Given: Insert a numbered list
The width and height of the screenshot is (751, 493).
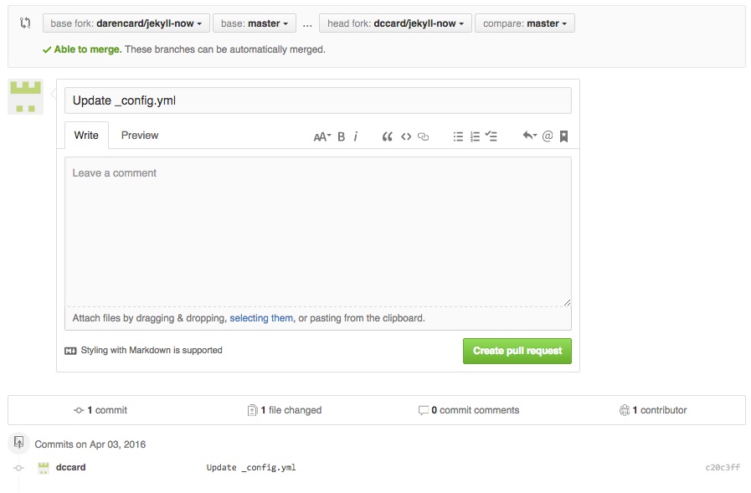Looking at the screenshot, I should 475,136.
